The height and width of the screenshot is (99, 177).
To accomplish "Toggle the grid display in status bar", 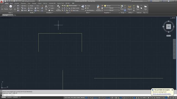I will (87, 98).
